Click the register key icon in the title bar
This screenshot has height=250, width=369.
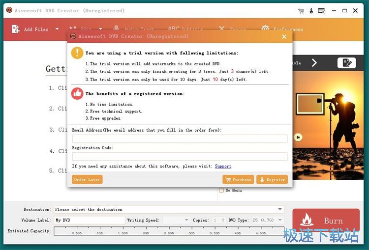311,11
